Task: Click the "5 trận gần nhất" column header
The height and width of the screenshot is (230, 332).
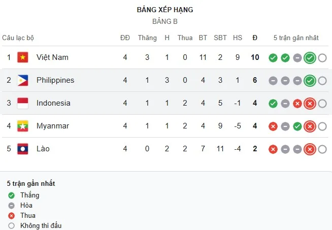Action: click(x=296, y=38)
